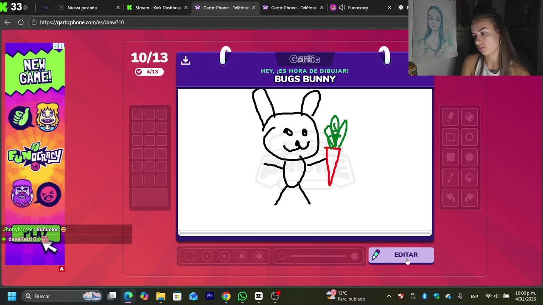Close the Nueva pestaña tab
The height and width of the screenshot is (305, 543).
coord(118,8)
